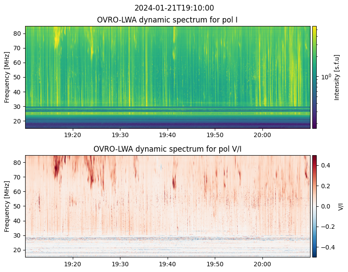This screenshot has height=272, width=348.
Task: Select the pol I dynamic spectrum title
Action: pos(167,20)
